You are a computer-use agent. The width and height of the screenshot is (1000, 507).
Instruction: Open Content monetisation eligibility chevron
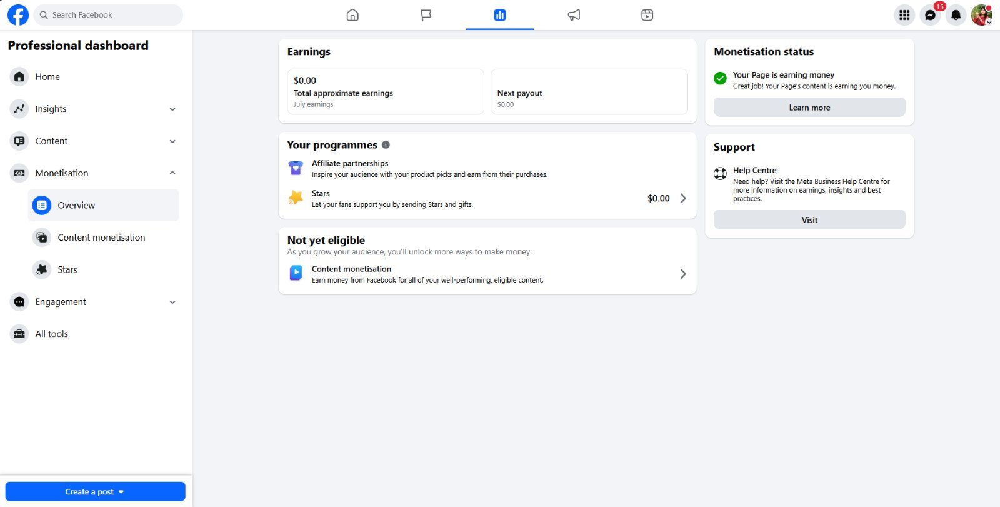point(683,274)
